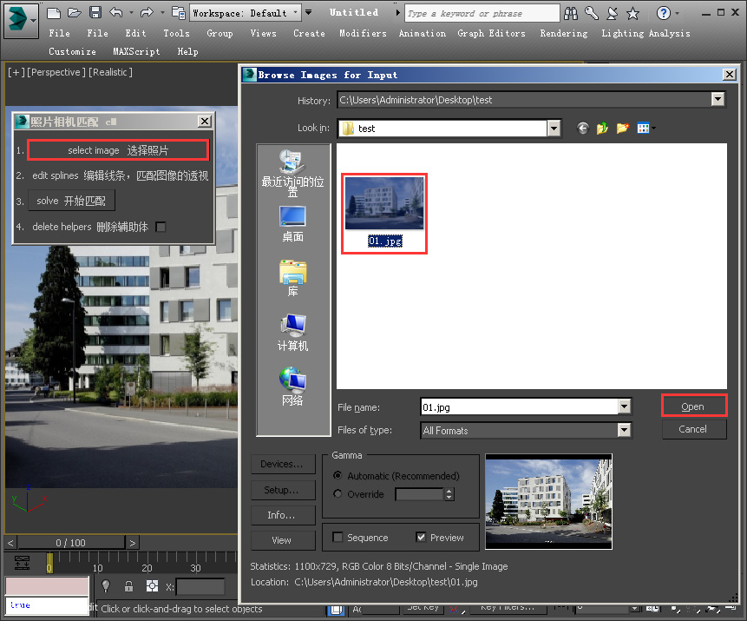Image resolution: width=747 pixels, height=621 pixels.
Task: Expand the History path dropdown
Action: 718,100
